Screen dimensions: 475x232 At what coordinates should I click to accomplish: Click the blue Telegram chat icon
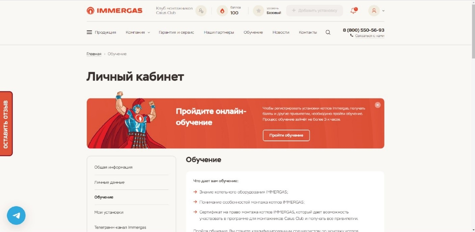click(16, 215)
